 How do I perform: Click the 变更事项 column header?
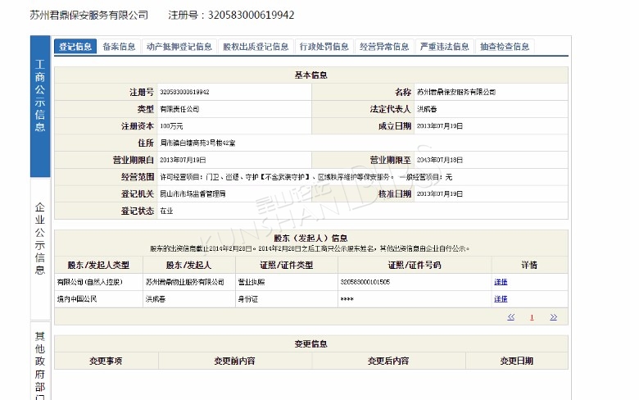tap(106, 361)
